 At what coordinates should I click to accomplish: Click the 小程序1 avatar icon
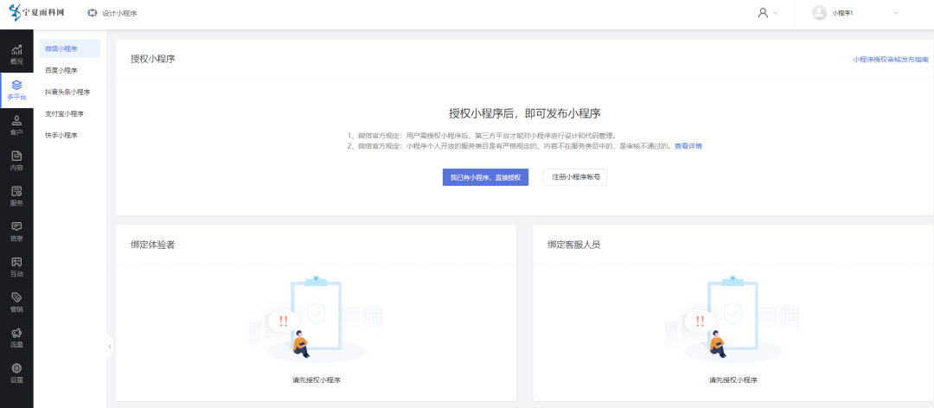point(819,12)
